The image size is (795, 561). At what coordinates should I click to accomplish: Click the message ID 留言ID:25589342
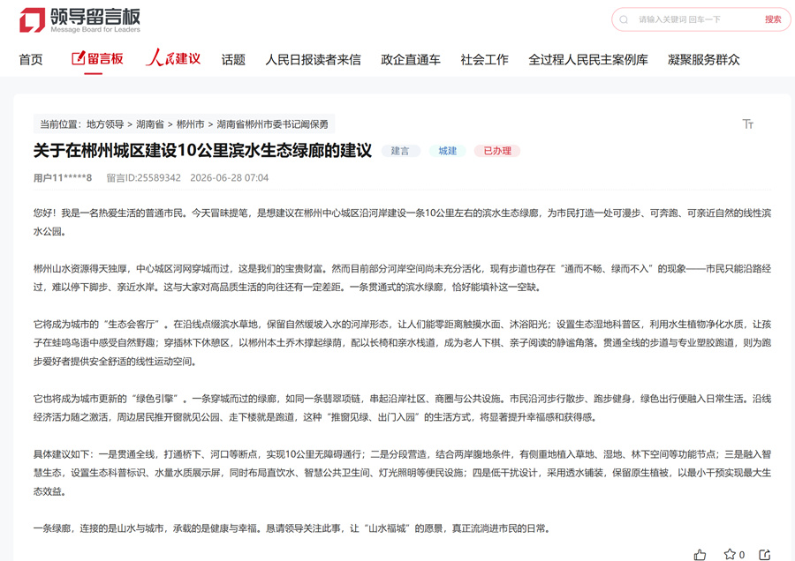(x=143, y=177)
